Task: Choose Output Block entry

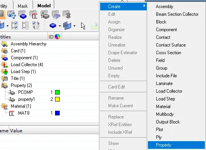Action: tap(168, 122)
